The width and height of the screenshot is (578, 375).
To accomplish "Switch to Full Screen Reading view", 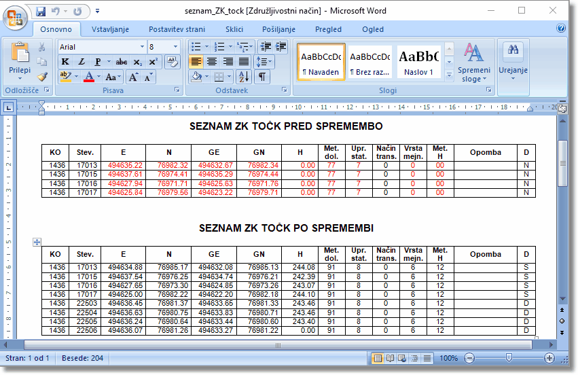I will tap(390, 358).
